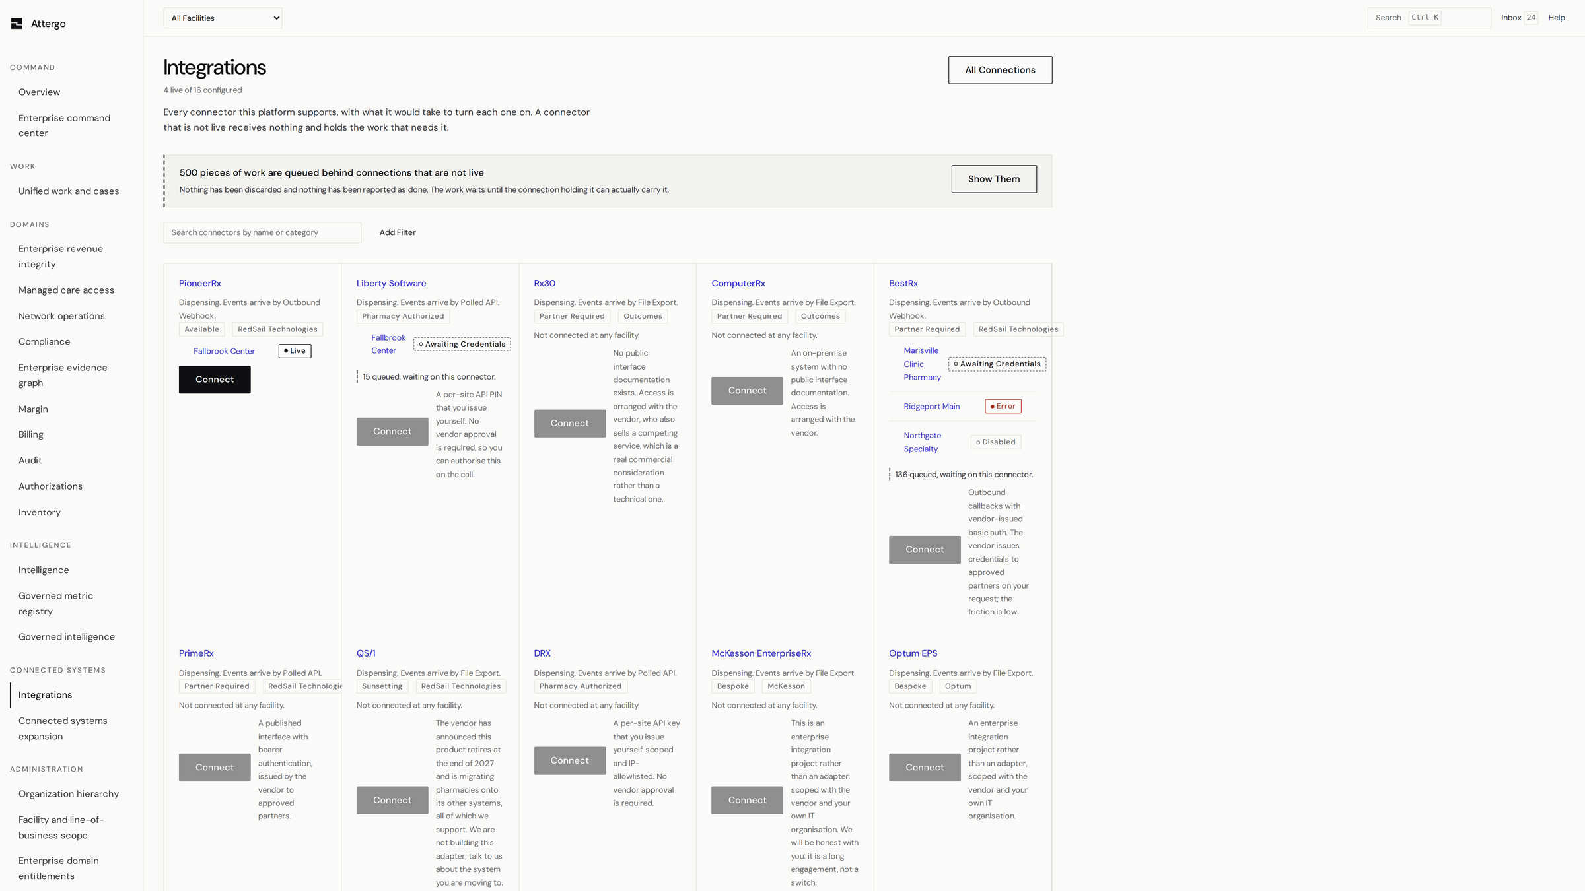Click the Disabled badge for Northgate Specialty
Screen dimensions: 1585x891
(996, 442)
